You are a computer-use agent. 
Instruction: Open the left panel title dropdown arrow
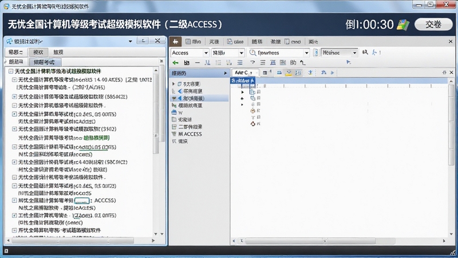click(131, 41)
